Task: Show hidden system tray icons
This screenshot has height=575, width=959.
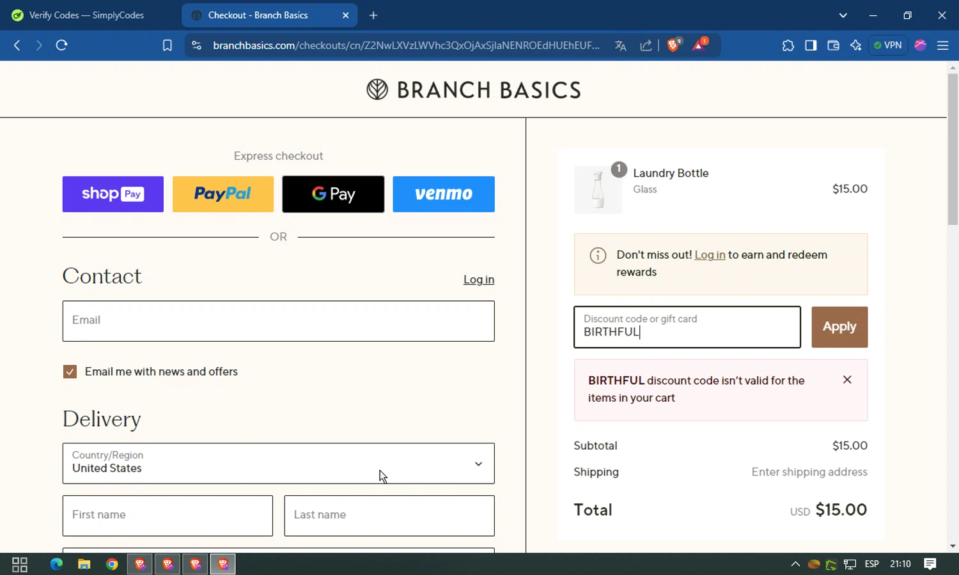Action: 795,564
